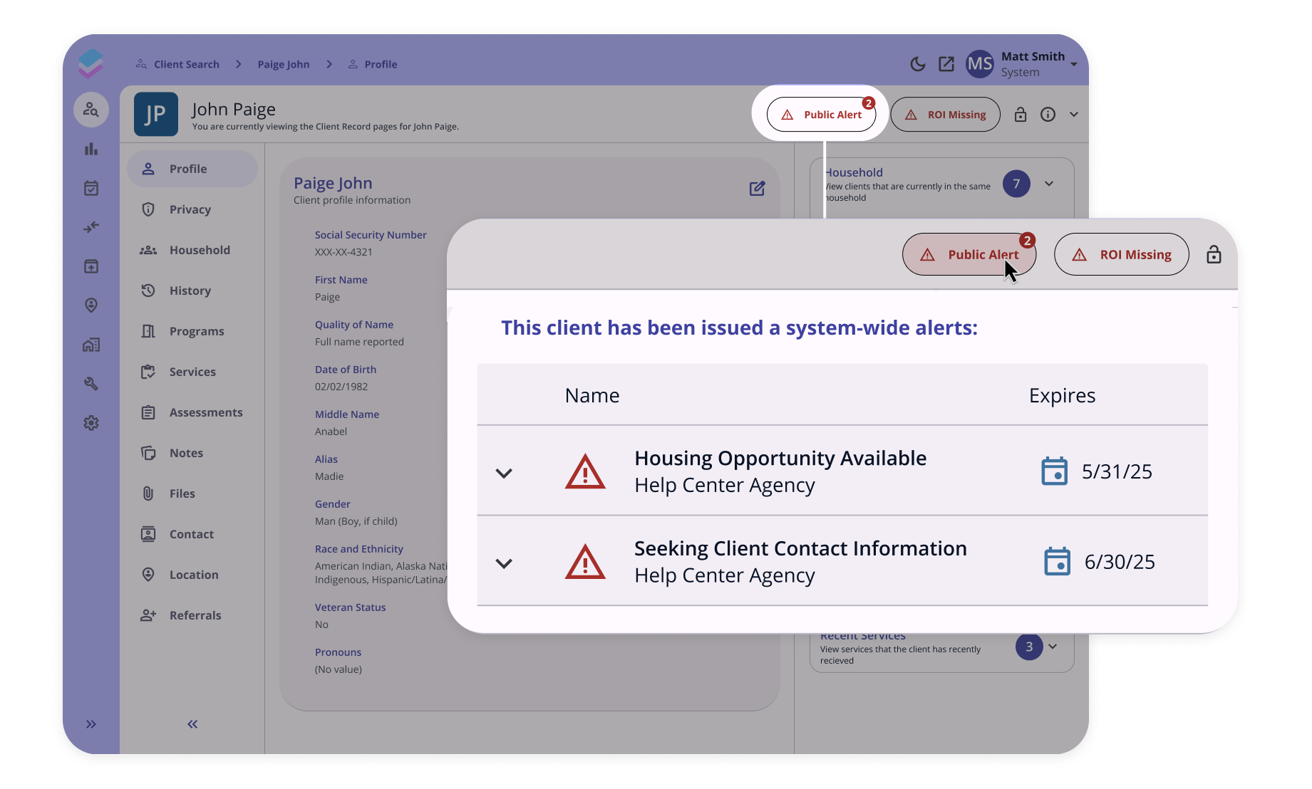Click the open in new window icon
The width and height of the screenshot is (1312, 789).
coord(946,64)
